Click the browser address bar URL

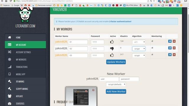44,1
